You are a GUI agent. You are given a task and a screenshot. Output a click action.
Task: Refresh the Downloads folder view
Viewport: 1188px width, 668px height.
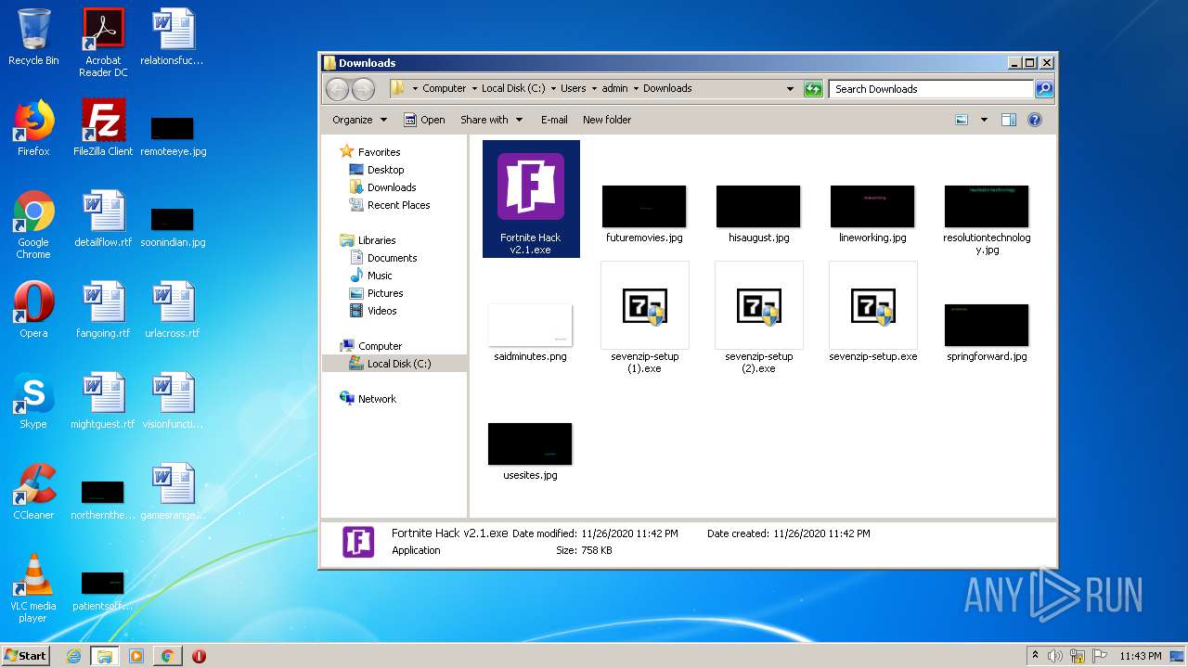coord(813,89)
